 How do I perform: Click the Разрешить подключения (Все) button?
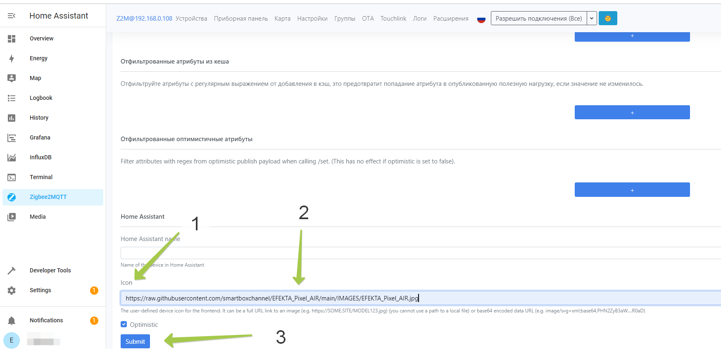click(x=538, y=18)
